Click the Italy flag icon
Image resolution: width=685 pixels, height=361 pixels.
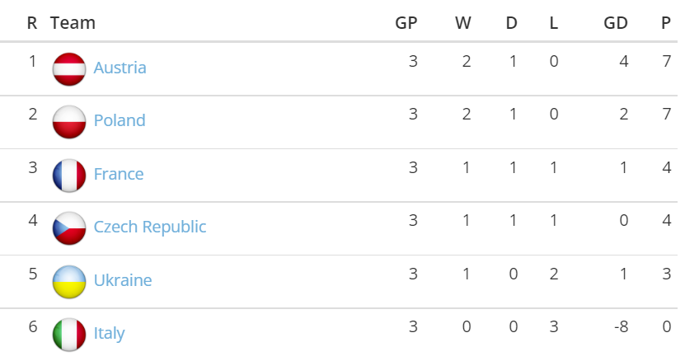pyautogui.click(x=69, y=334)
